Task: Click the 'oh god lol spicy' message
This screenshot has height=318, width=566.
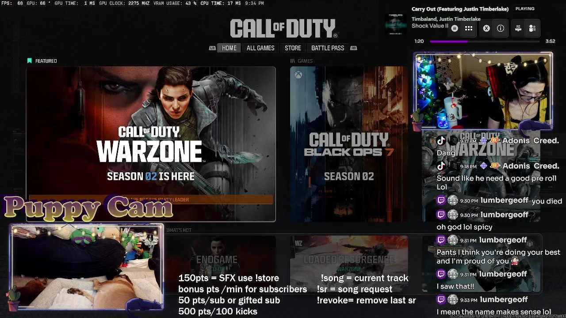Action: pos(464,227)
